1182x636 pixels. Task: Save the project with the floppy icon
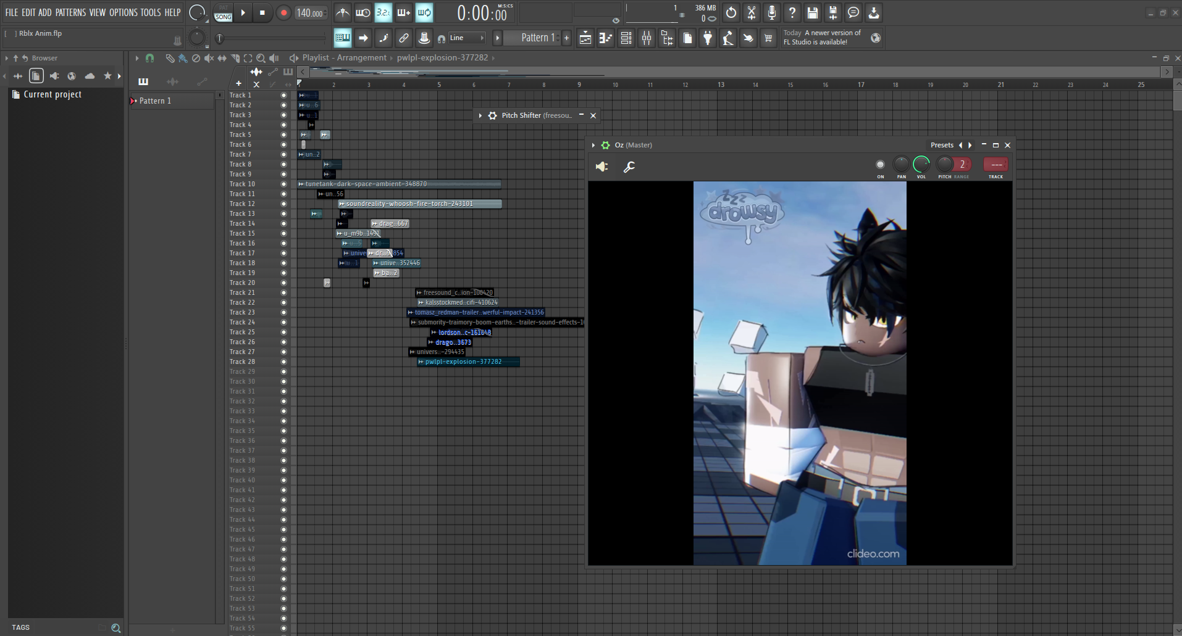[813, 12]
